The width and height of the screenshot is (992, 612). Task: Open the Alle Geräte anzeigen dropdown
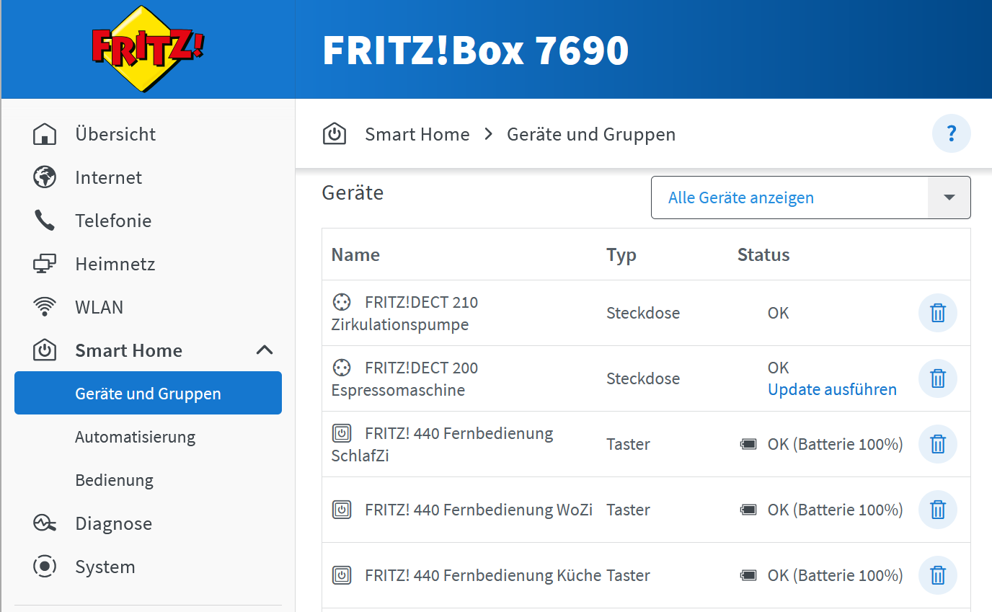(x=741, y=197)
